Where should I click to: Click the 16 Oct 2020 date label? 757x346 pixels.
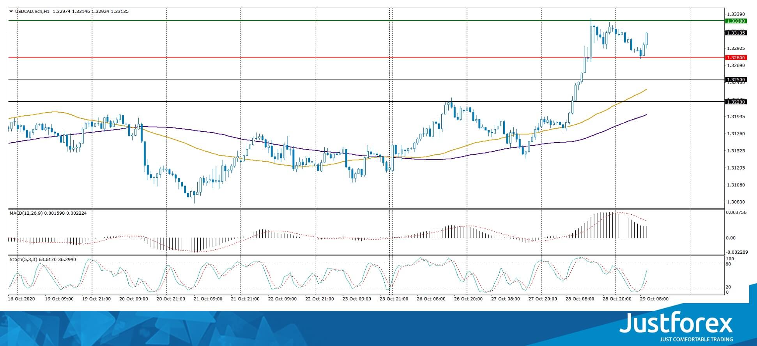tap(21, 299)
